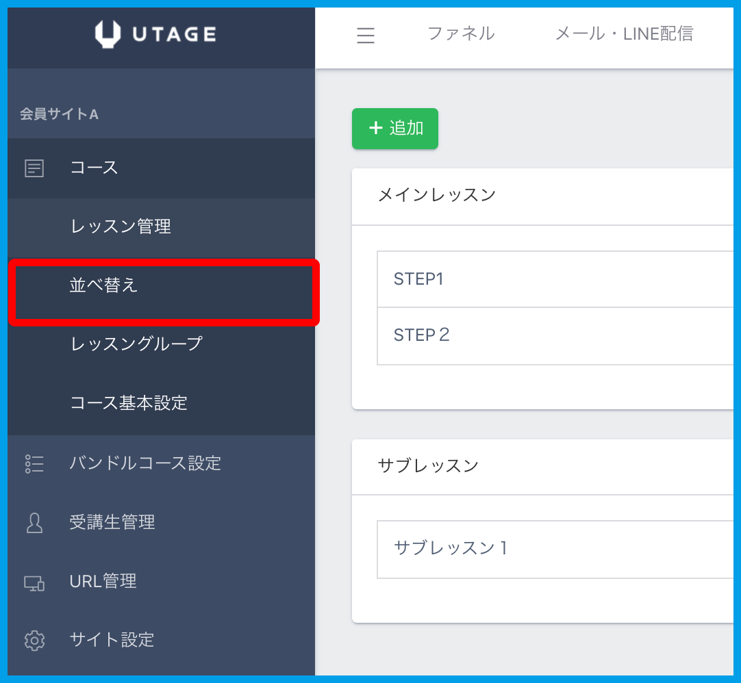Open レッスン管理 in the sidebar
The width and height of the screenshot is (741, 683).
pyautogui.click(x=121, y=227)
